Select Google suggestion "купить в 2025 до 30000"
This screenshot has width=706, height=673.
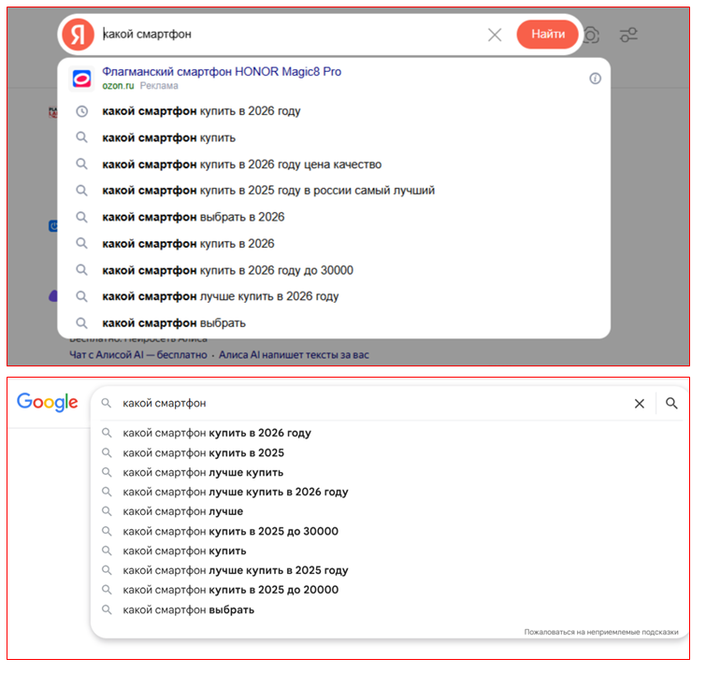(x=230, y=531)
